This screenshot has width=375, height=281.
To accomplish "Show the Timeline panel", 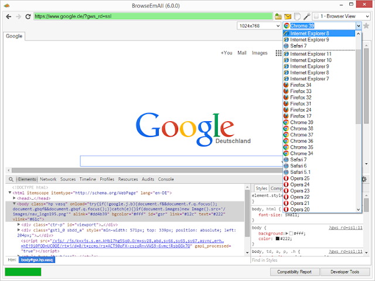I will [87, 179].
